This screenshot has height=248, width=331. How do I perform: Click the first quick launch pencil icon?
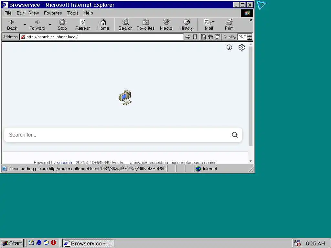[x=31, y=243]
